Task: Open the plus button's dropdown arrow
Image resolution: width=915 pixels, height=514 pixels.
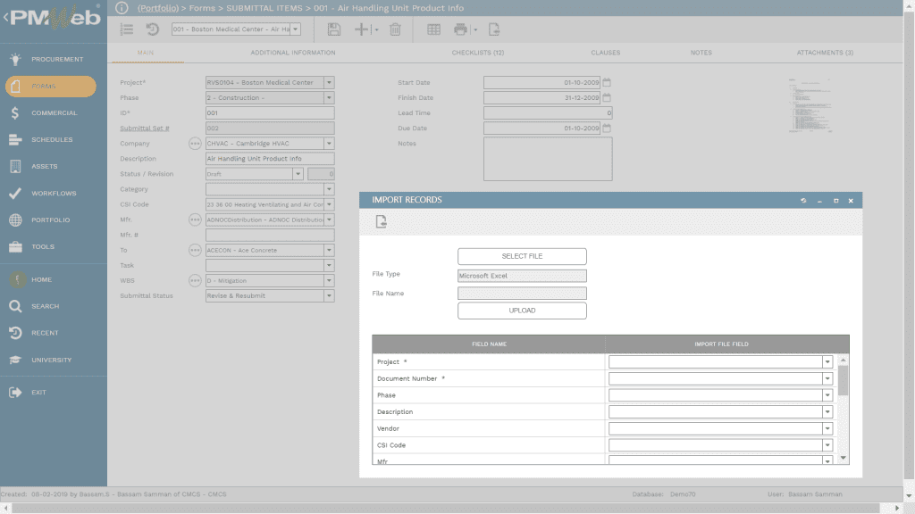Action: pos(376,29)
